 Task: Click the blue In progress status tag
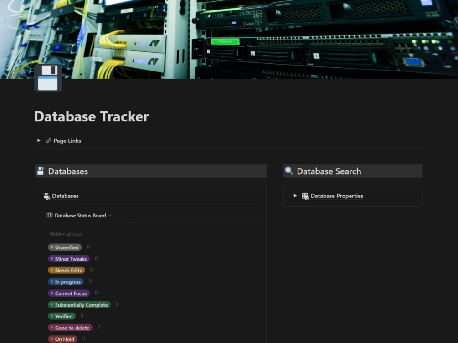tap(66, 282)
